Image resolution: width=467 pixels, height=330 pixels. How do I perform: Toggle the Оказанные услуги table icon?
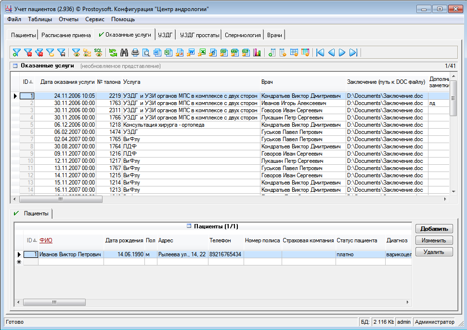coord(15,66)
